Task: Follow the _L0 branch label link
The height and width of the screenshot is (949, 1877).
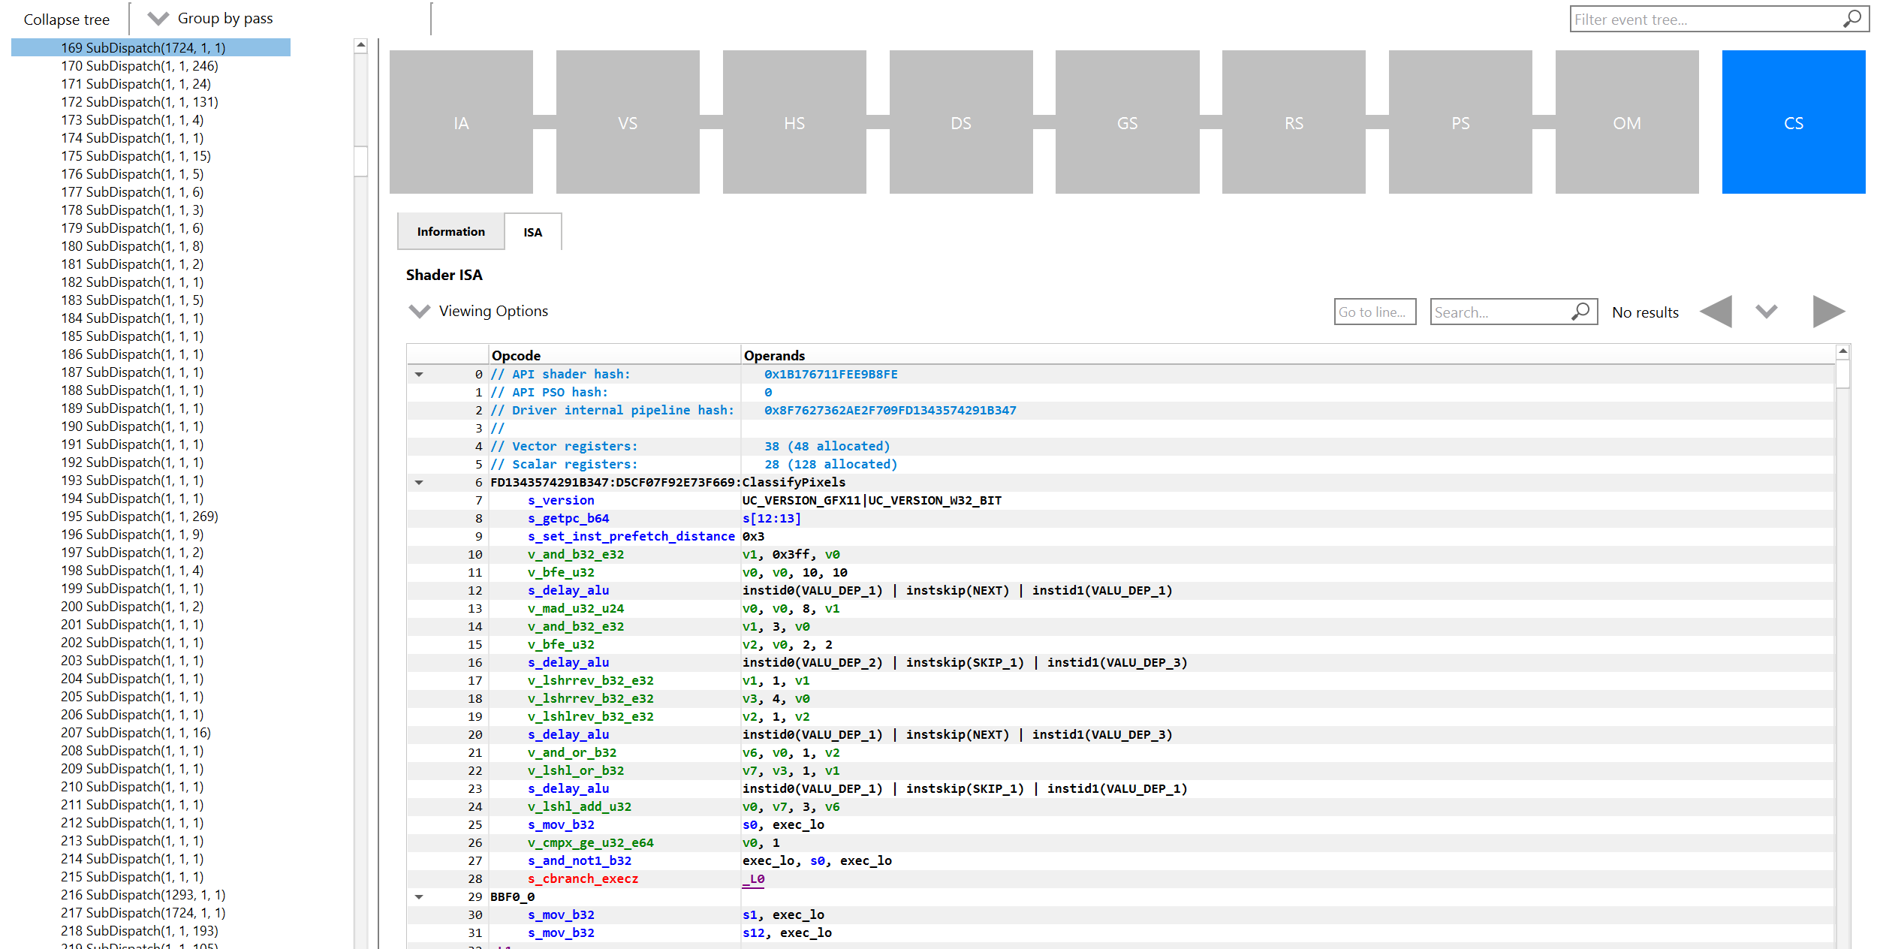Action: [753, 878]
